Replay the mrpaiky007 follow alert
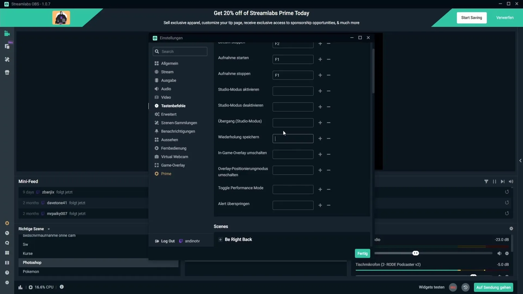 coord(507,213)
